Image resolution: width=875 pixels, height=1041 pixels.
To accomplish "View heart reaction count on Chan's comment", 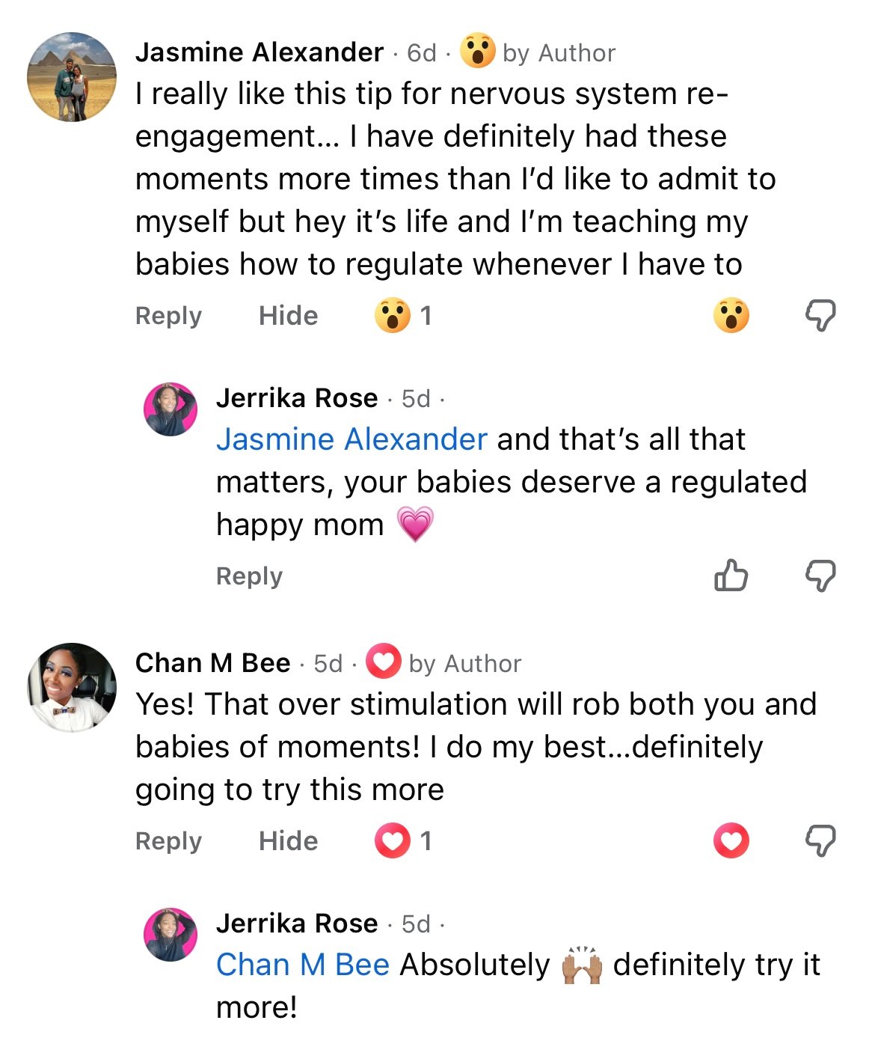I will coord(404,841).
